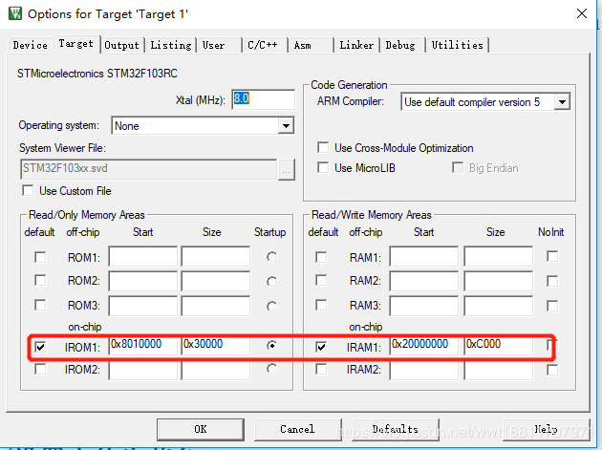Image resolution: width=602 pixels, height=450 pixels.
Task: Check the ROM2 default checkbox
Action: [x=40, y=280]
